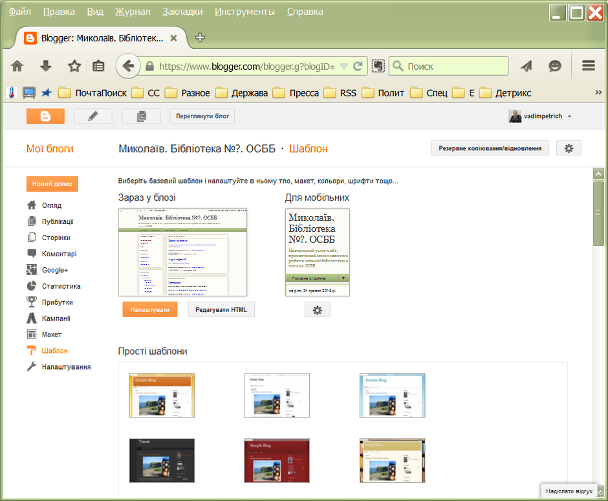Viewport: 608px width, 501px height.
Task: Click the Evernote clipper icon
Action: click(378, 67)
